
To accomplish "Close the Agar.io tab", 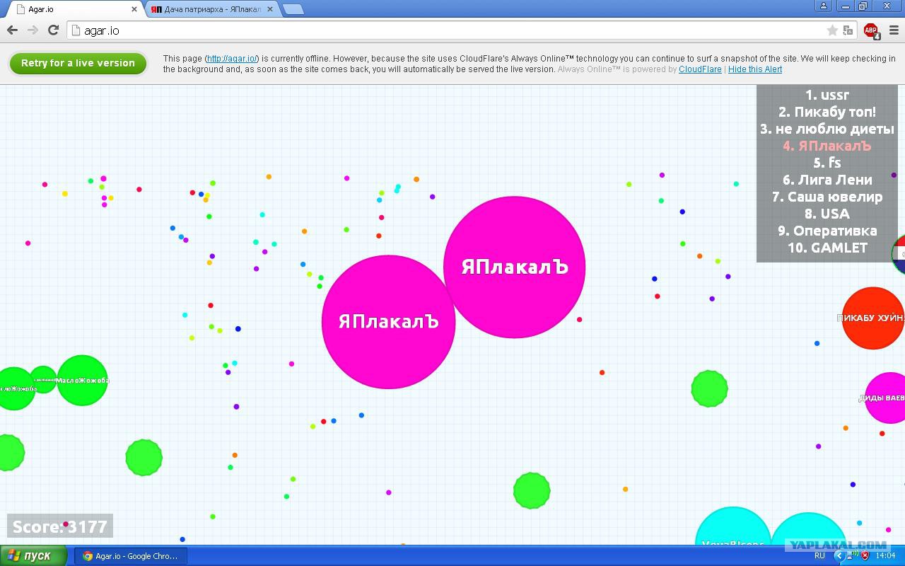I will 135,9.
